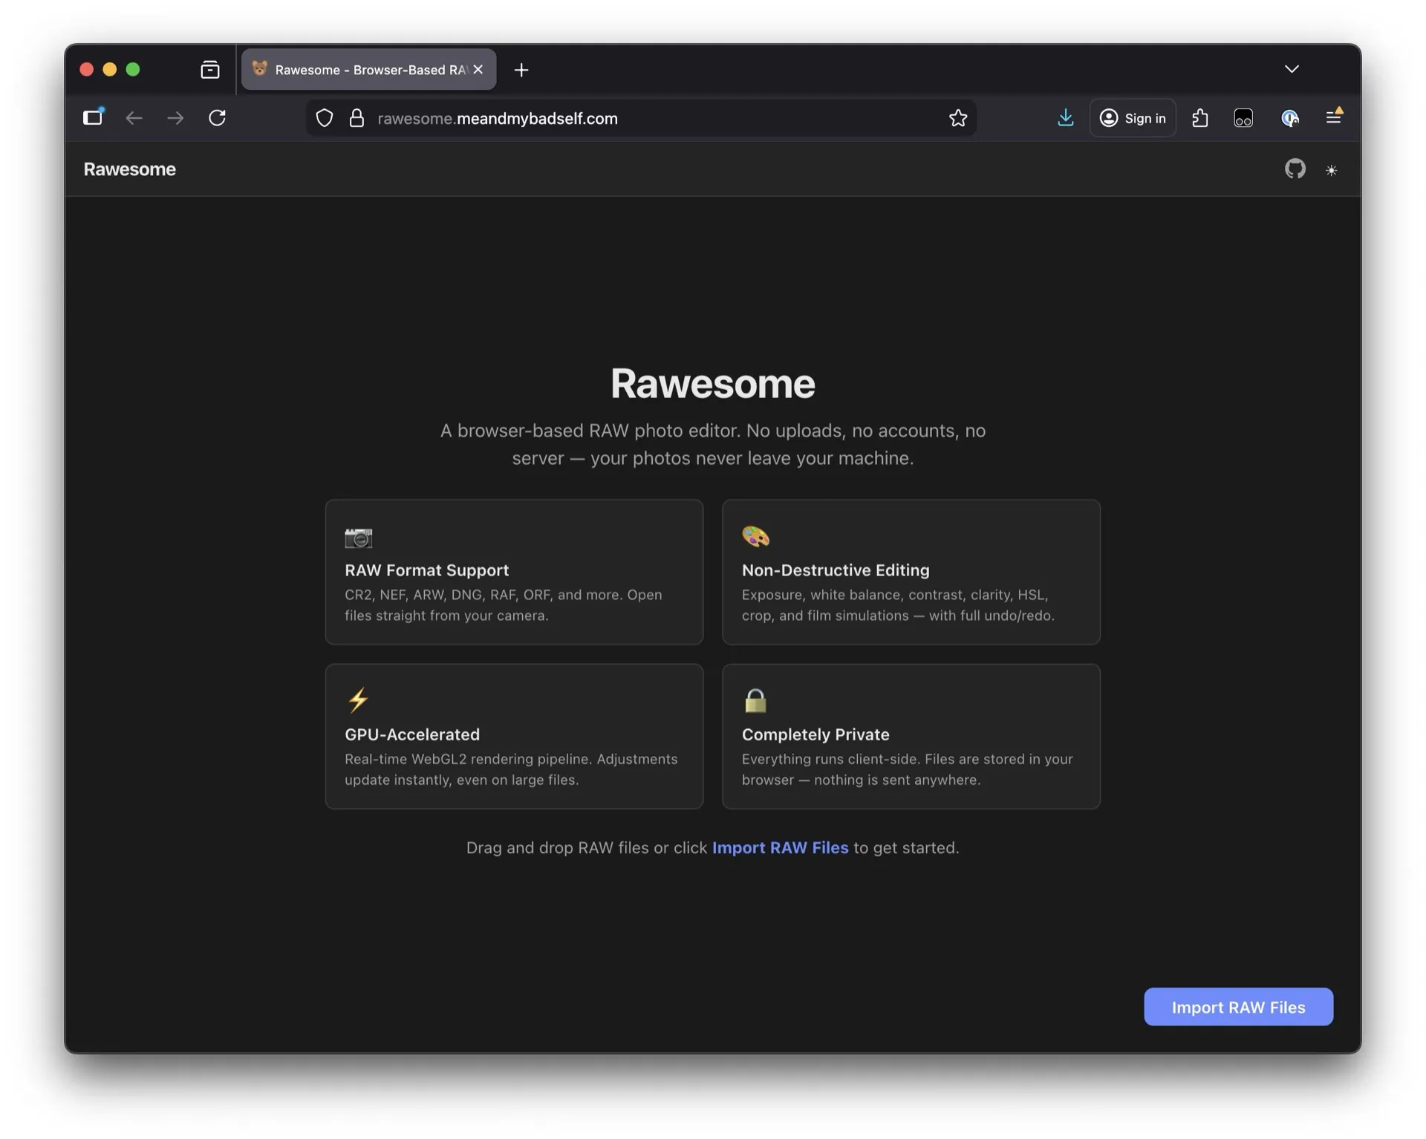1426x1139 pixels.
Task: Toggle the sidebar panel icon
Action: (93, 118)
